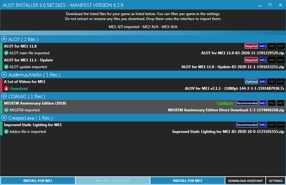Click green checkmark next to ALOT main file imported
The width and height of the screenshot is (286, 185).
click(x=6, y=53)
